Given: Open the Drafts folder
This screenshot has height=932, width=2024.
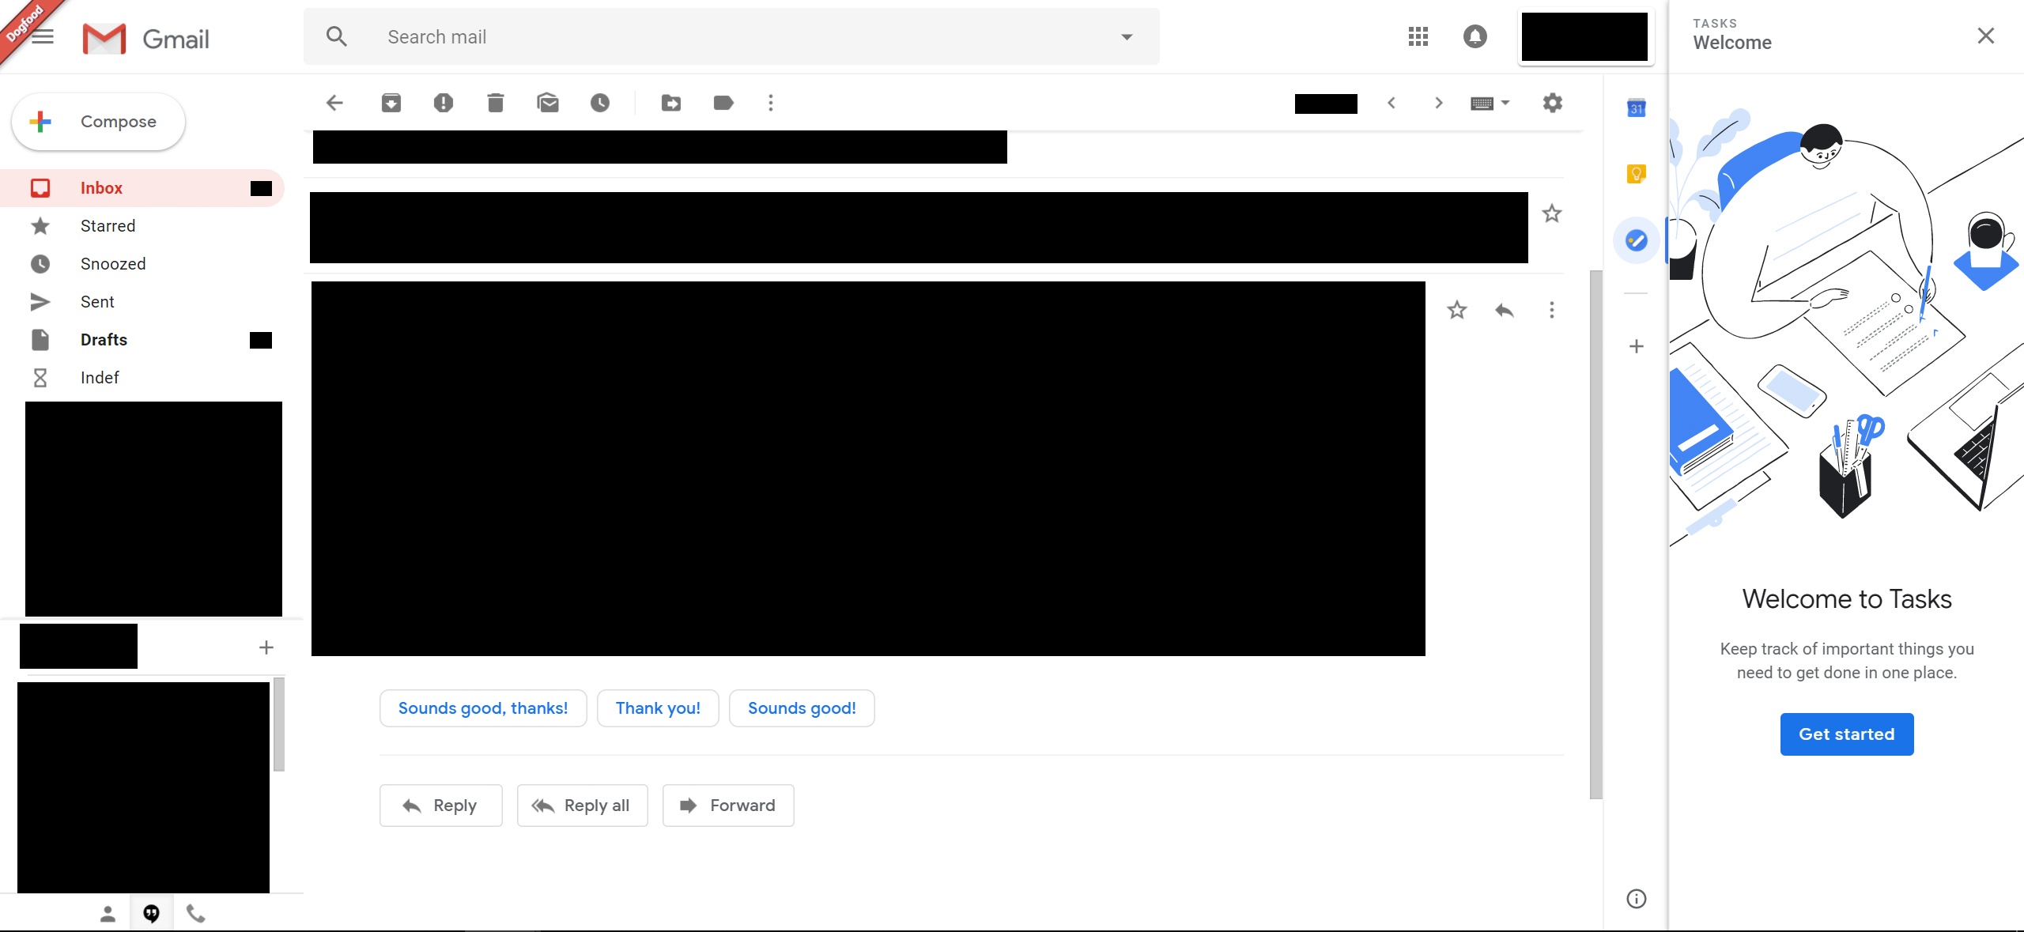Looking at the screenshot, I should tap(103, 340).
